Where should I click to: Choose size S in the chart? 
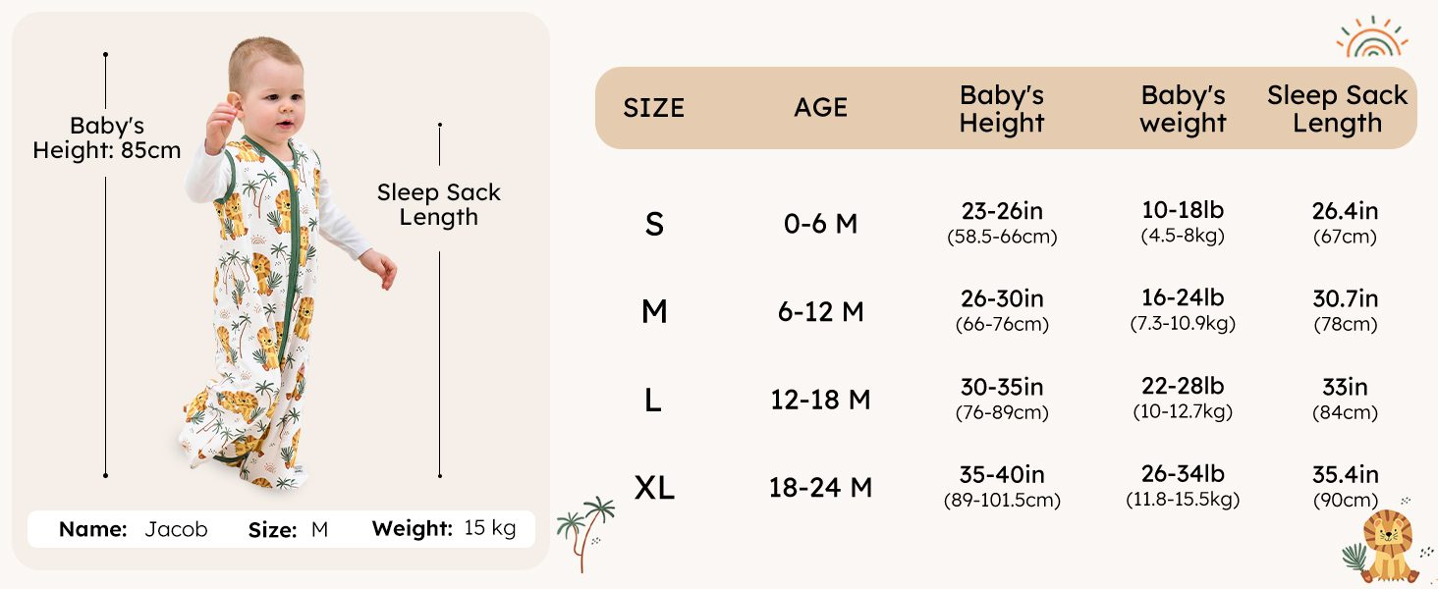coord(654,225)
